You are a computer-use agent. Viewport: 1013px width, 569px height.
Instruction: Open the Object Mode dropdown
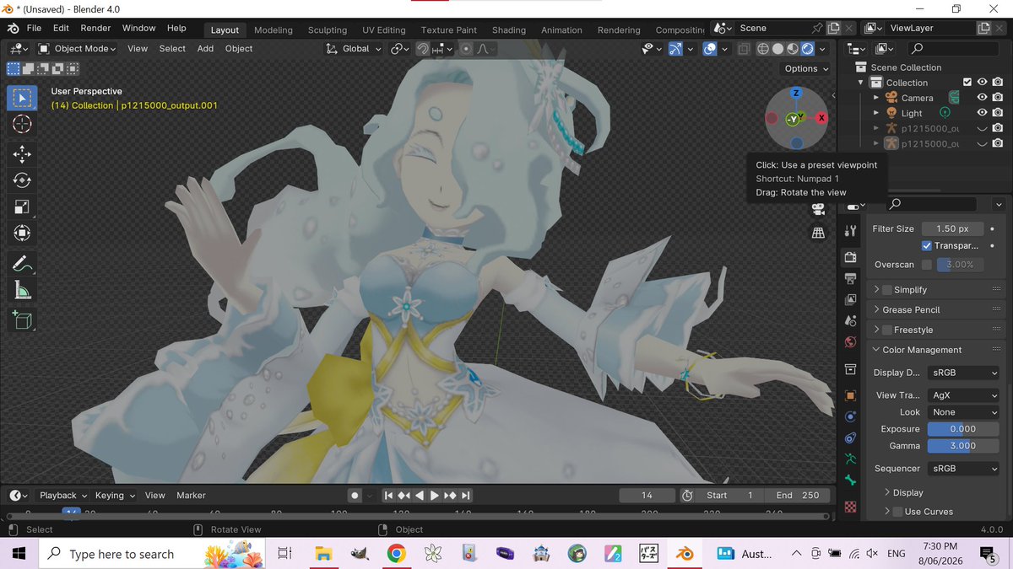pyautogui.click(x=78, y=49)
